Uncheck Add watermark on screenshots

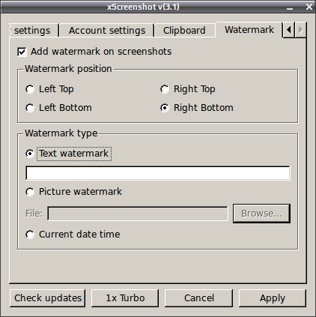[x=22, y=52]
